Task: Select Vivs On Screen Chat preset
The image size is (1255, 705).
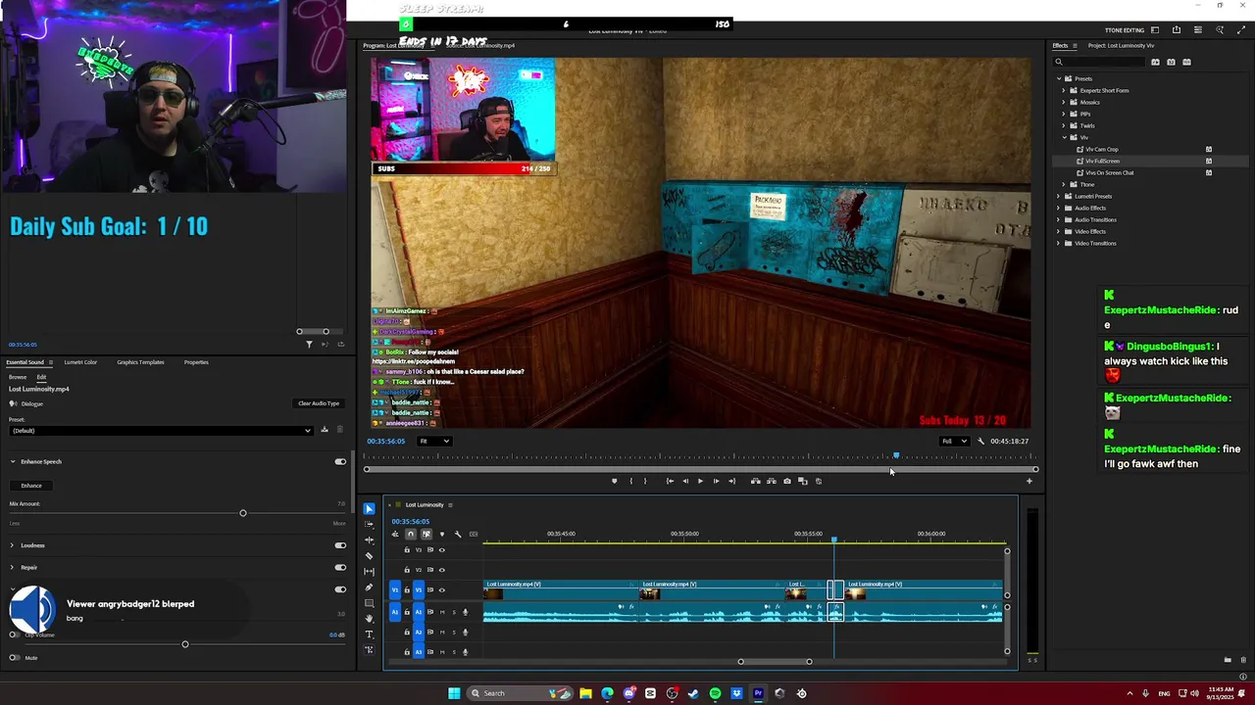Action: coord(1109,172)
